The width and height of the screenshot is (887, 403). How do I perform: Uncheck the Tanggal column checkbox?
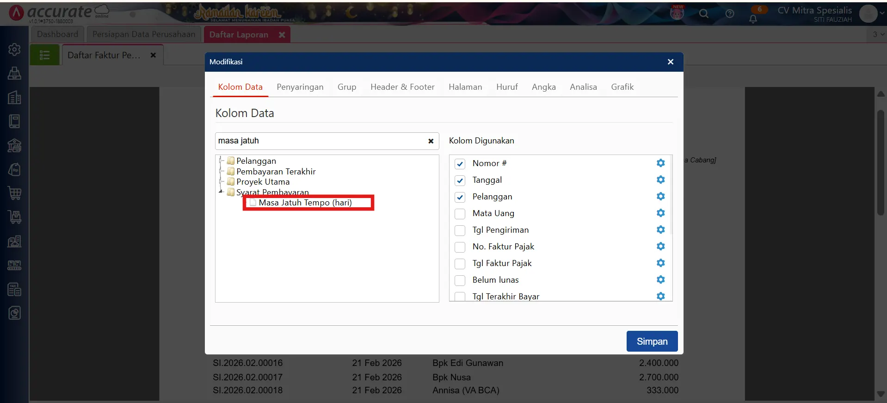coord(460,180)
